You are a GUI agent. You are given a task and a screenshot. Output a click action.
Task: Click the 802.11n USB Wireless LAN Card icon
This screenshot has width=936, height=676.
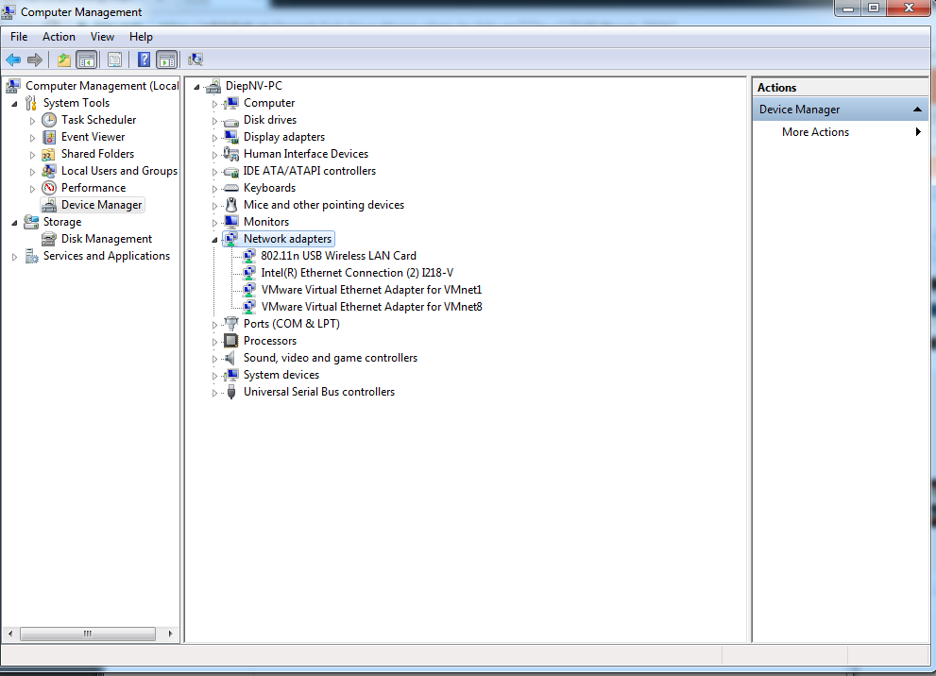(249, 256)
